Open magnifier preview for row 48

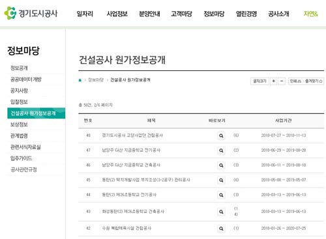pyautogui.click(x=221, y=135)
